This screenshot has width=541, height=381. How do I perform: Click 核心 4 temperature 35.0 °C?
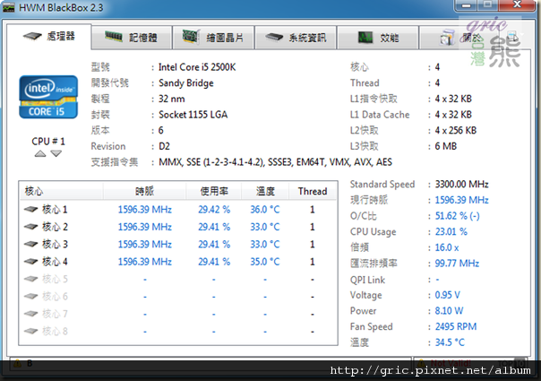(x=265, y=262)
